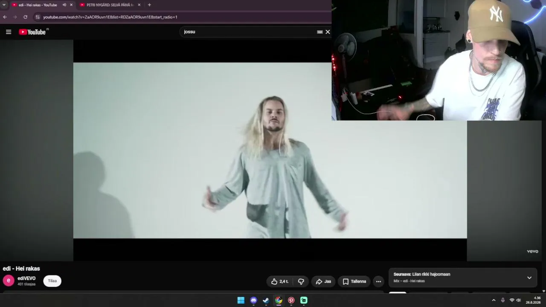Subscribe with the Tilaa button
This screenshot has width=546, height=307.
[x=52, y=281]
